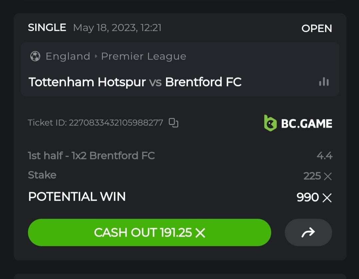Click the soccer ball sport icon
The width and height of the screenshot is (359, 279).
click(35, 56)
